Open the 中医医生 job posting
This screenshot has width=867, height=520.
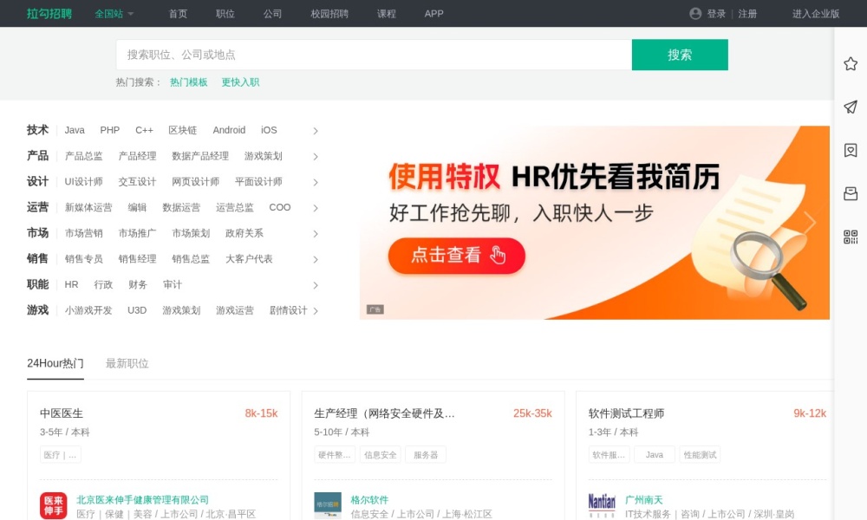[62, 413]
